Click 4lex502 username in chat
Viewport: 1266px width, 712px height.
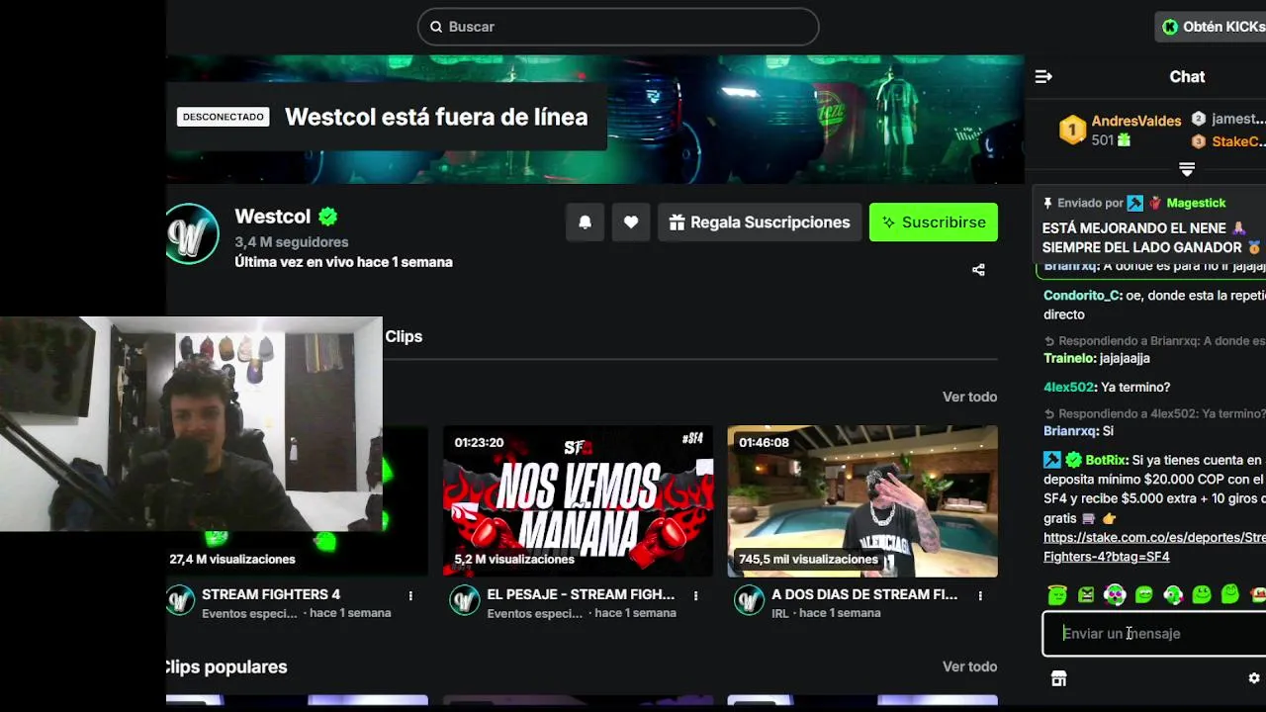(1068, 387)
